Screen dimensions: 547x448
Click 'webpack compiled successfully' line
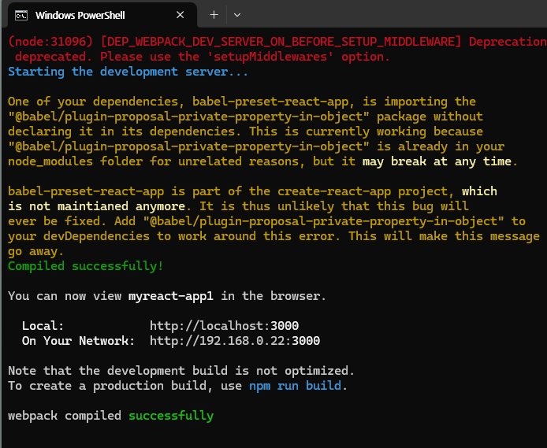coord(110,416)
